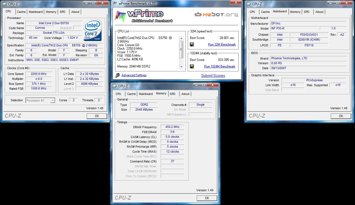Image resolution: width=355 pixels, height=205 pixels.
Task: Click the Command Rate value 2T
Action: pos(172,161)
